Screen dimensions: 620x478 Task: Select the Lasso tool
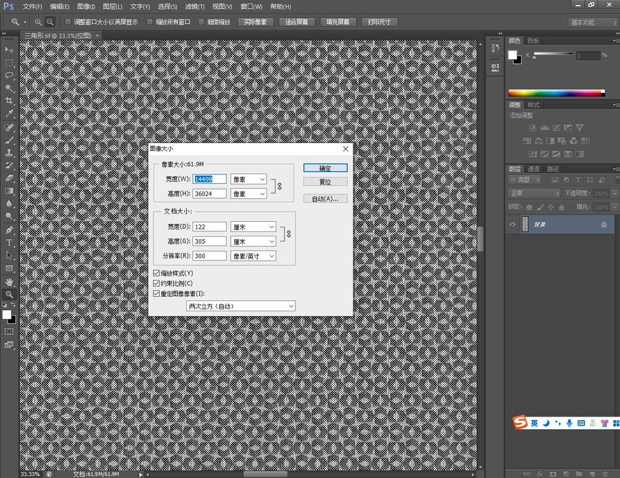[x=9, y=75]
